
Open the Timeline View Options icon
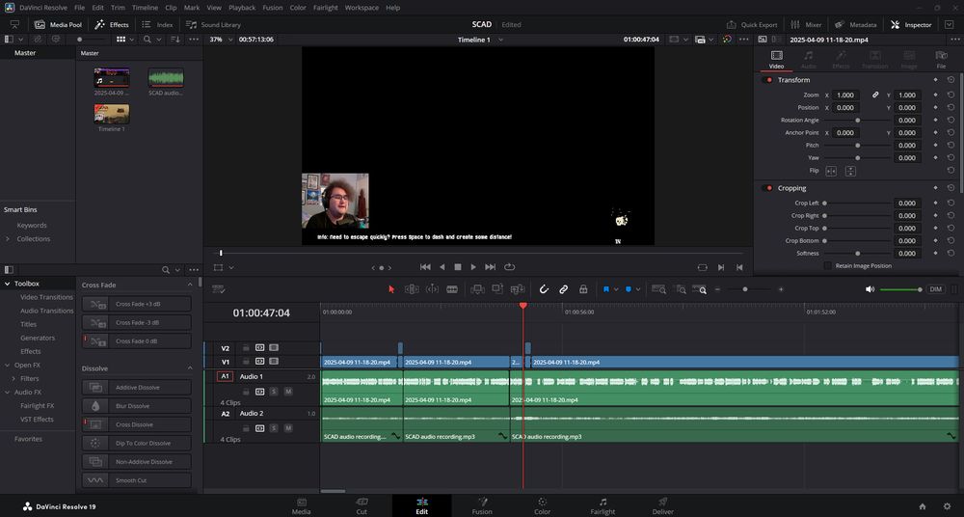[x=218, y=289]
